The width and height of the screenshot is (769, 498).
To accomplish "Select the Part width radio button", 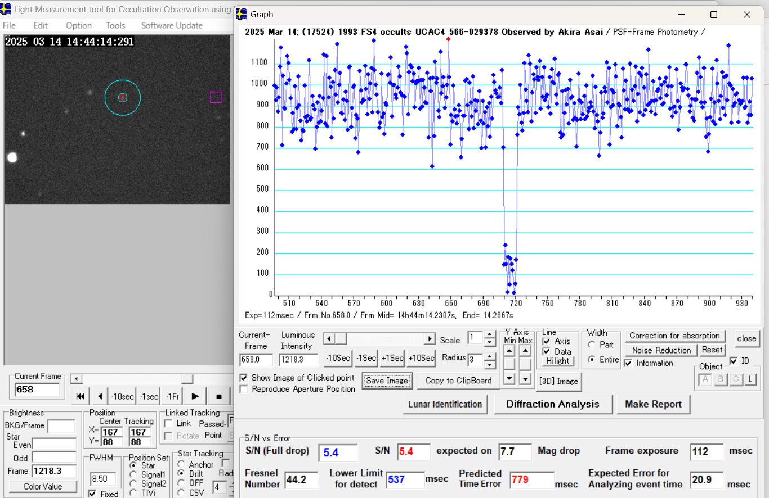I will click(x=592, y=345).
